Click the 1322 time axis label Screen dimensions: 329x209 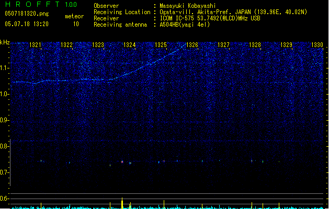pyautogui.click(x=66, y=45)
